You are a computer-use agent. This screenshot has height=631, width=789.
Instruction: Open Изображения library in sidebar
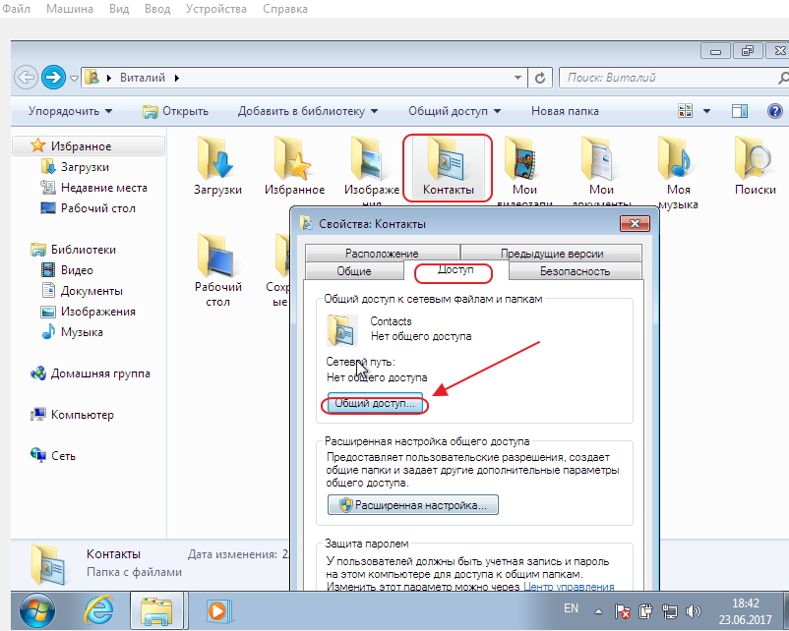coord(88,312)
